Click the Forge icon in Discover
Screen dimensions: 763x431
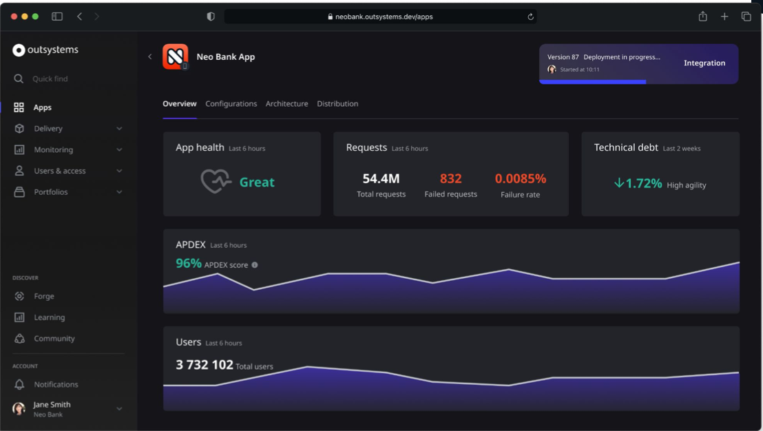(x=19, y=296)
